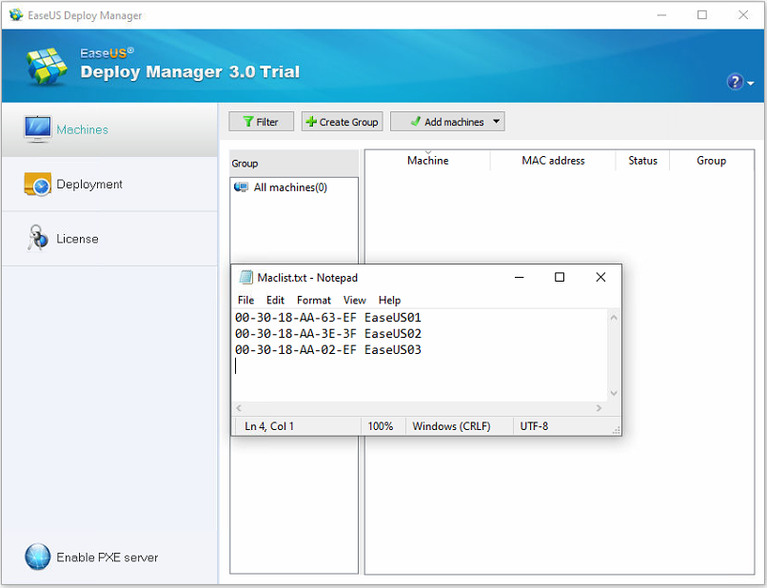
Task: Open Notepad's Format menu
Action: [313, 300]
